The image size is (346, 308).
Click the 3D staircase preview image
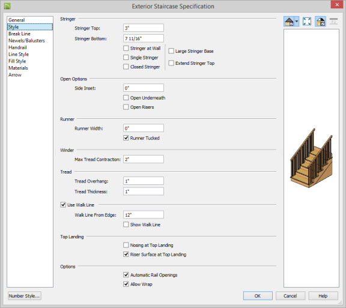tap(311, 158)
